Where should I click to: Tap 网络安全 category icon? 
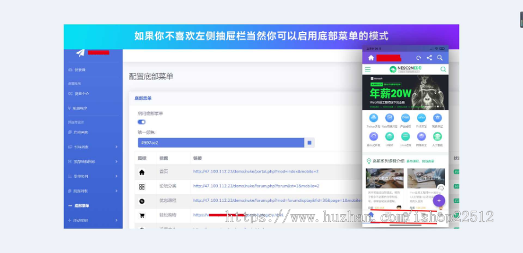point(421,136)
